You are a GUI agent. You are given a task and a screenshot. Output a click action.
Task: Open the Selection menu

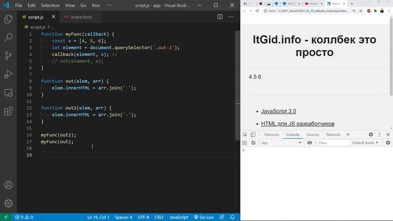[50, 6]
